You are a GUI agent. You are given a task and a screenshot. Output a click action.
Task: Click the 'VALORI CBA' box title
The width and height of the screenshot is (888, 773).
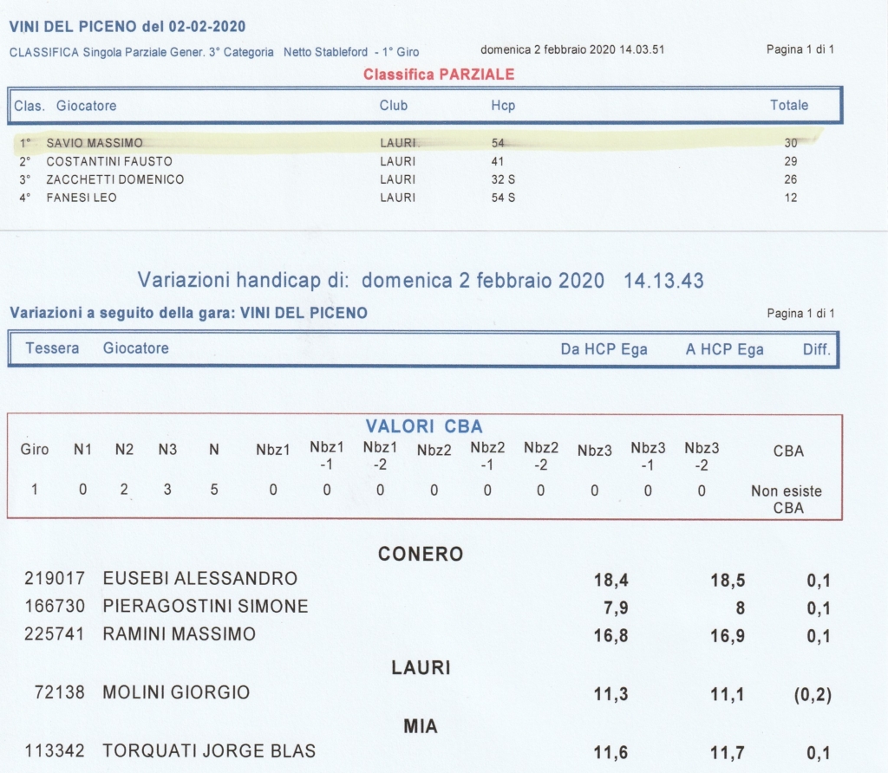click(424, 426)
